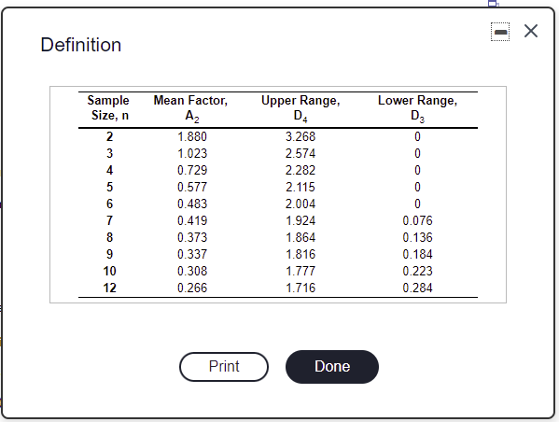Viewport: 559px width, 422px height.
Task: Select upper range value 2.574
Action: tap(300, 153)
